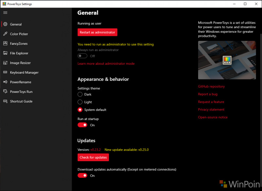Close the PowerToys Settings window
Viewport: 262px width, 191px height.
coord(256,4)
